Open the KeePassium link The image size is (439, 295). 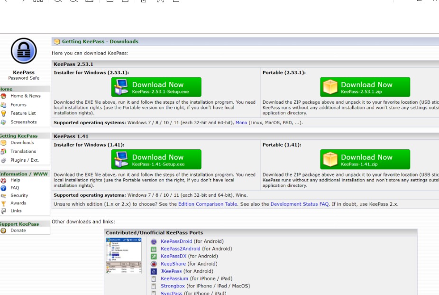(x=174, y=278)
